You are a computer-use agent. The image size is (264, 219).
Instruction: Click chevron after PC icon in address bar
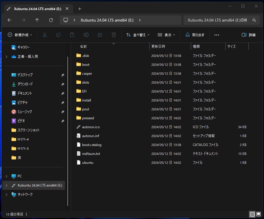tap(74, 20)
